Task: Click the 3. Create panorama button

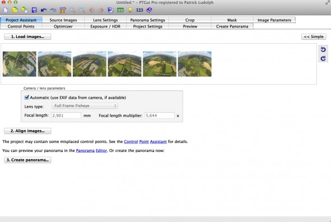Action: click(27, 160)
